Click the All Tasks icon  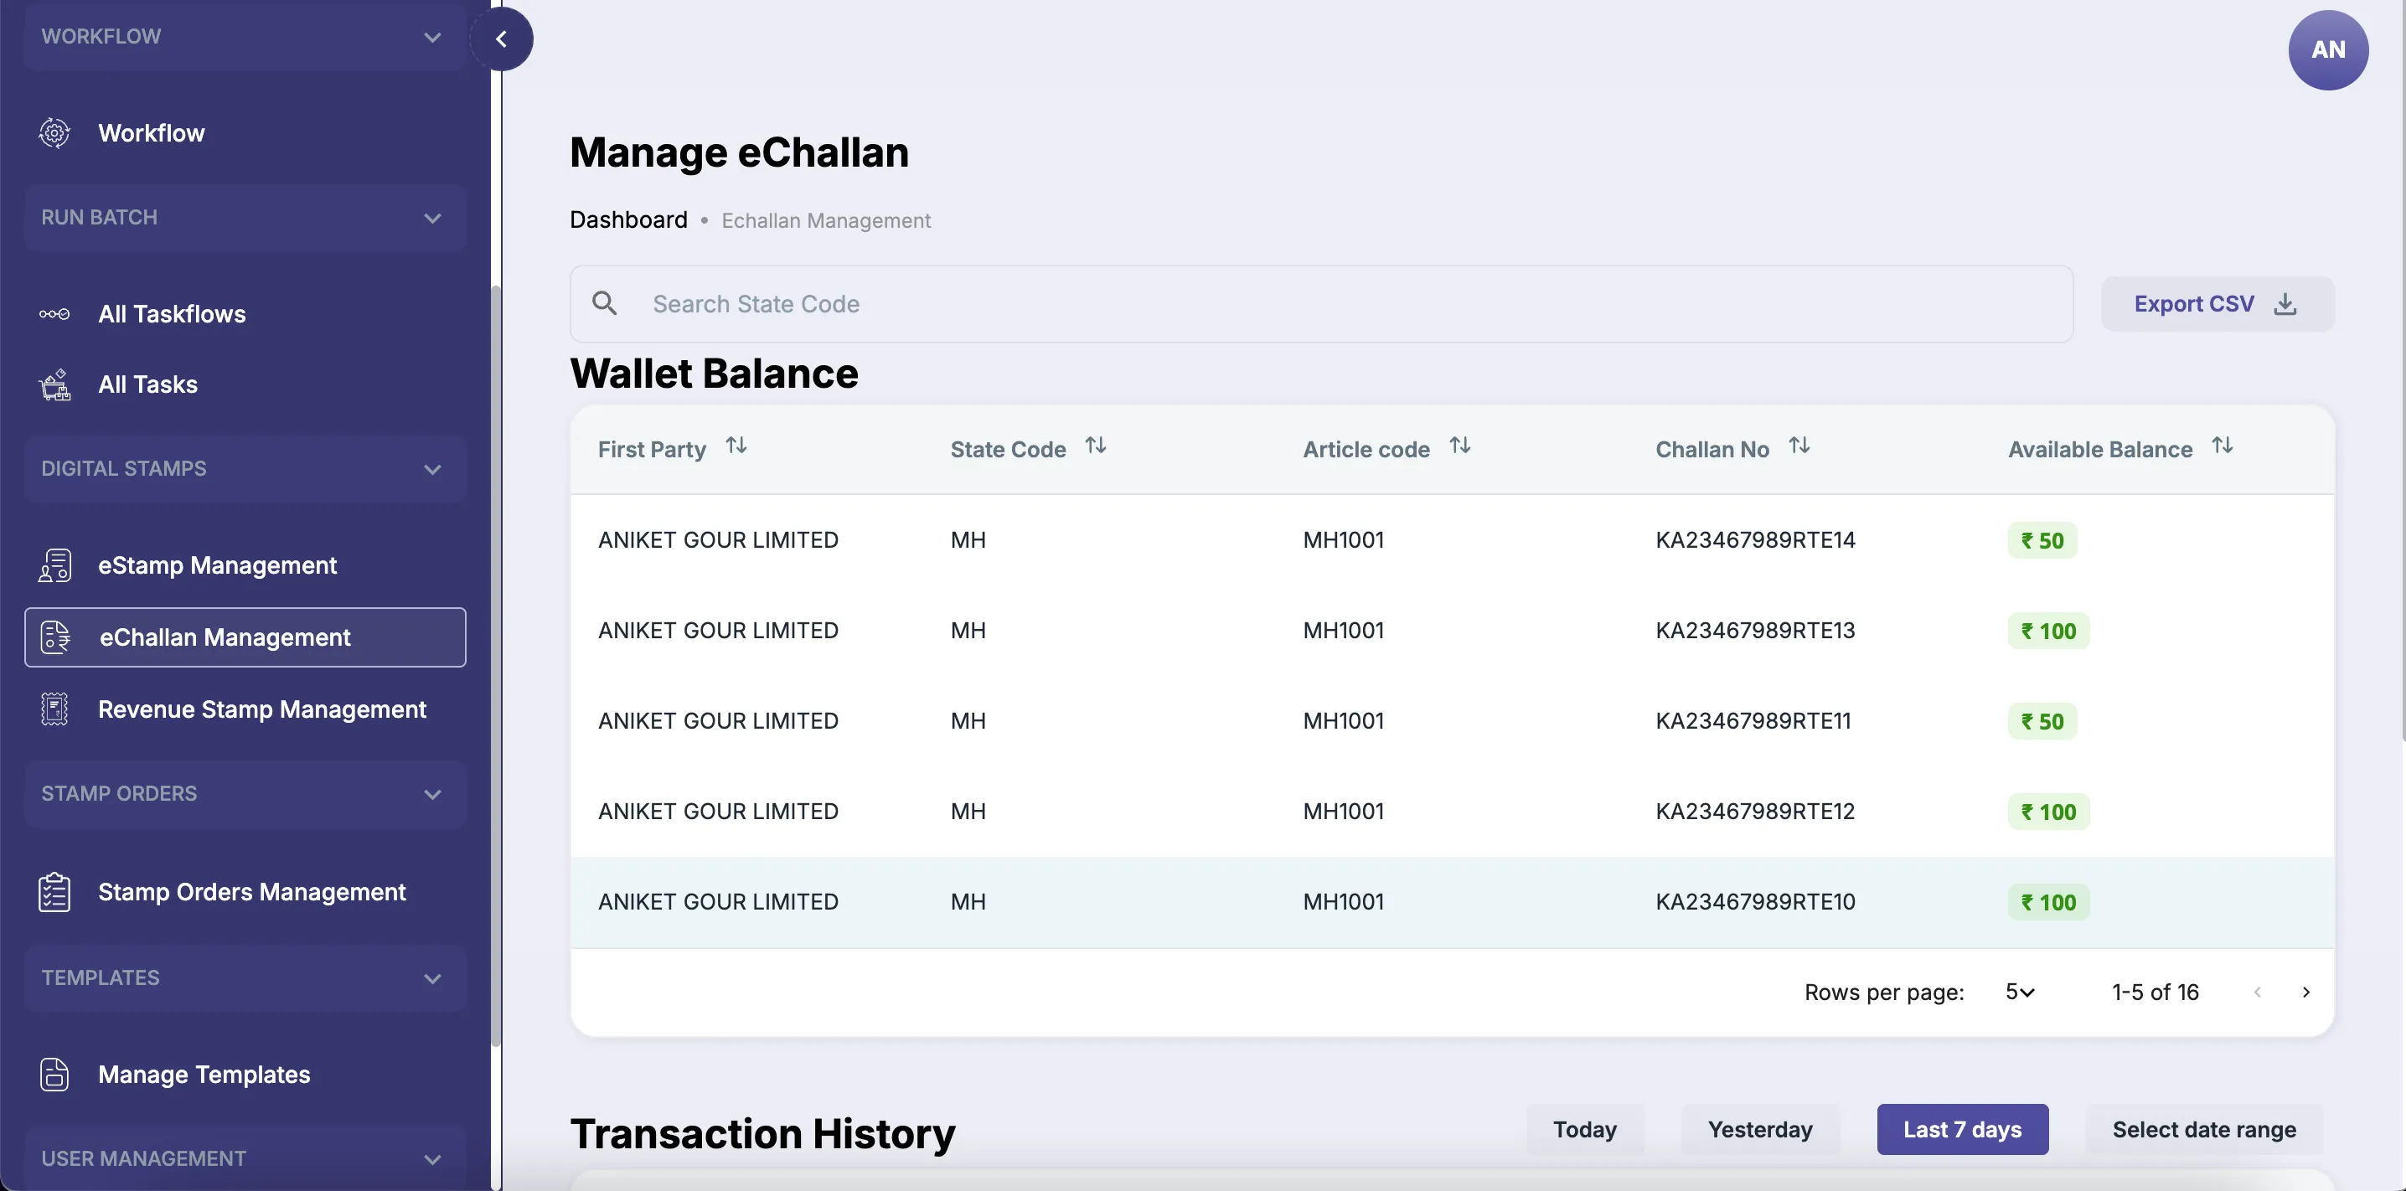pyautogui.click(x=54, y=385)
